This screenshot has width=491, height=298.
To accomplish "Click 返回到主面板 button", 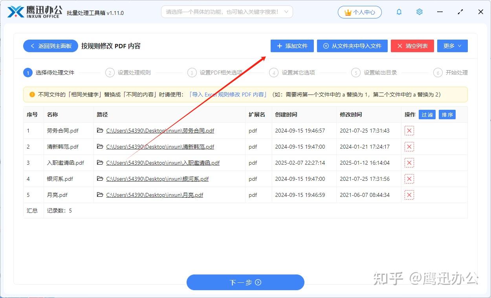I will (x=51, y=46).
